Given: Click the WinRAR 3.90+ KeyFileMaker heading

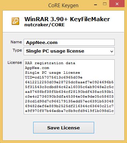Looking at the screenshot, I should [x=67, y=19].
